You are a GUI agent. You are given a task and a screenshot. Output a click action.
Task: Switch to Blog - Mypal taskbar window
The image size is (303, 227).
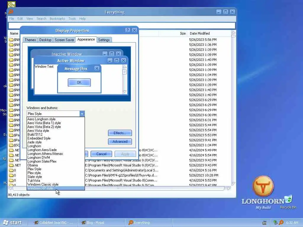(101, 223)
